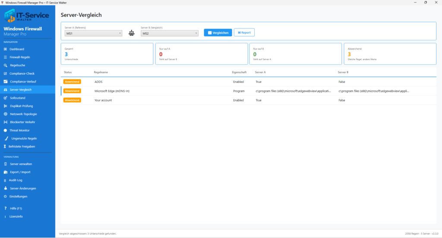Click the Sollzustand target icon
Image resolution: width=442 pixels, height=238 pixels.
[x=5, y=98]
